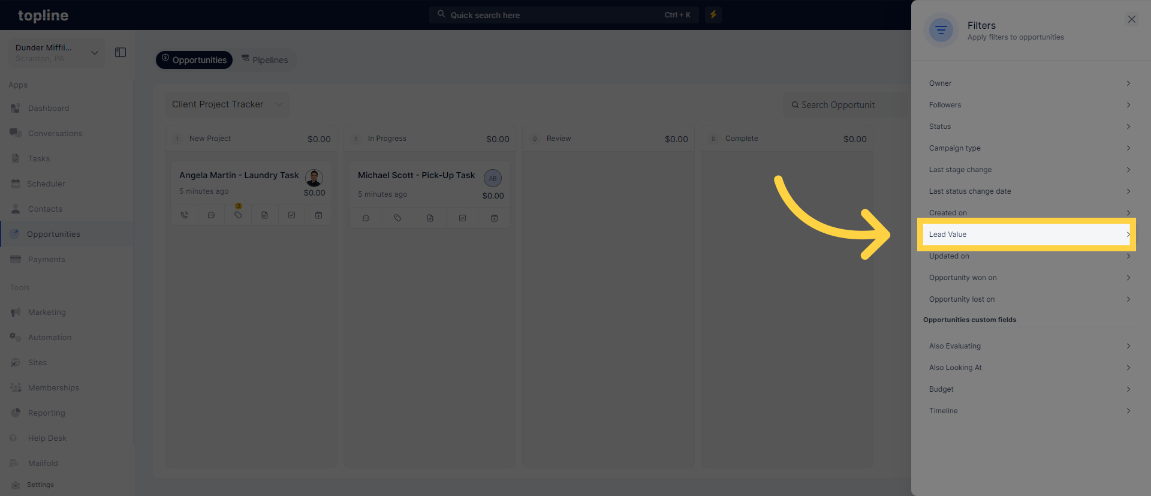Close the Filters panel
Screen dimensions: 1151x496
click(1132, 19)
